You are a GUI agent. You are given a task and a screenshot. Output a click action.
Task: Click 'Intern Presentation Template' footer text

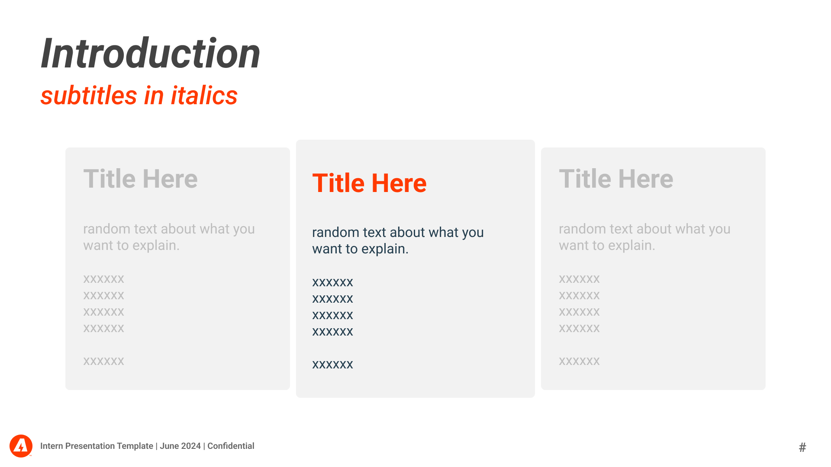point(97,446)
